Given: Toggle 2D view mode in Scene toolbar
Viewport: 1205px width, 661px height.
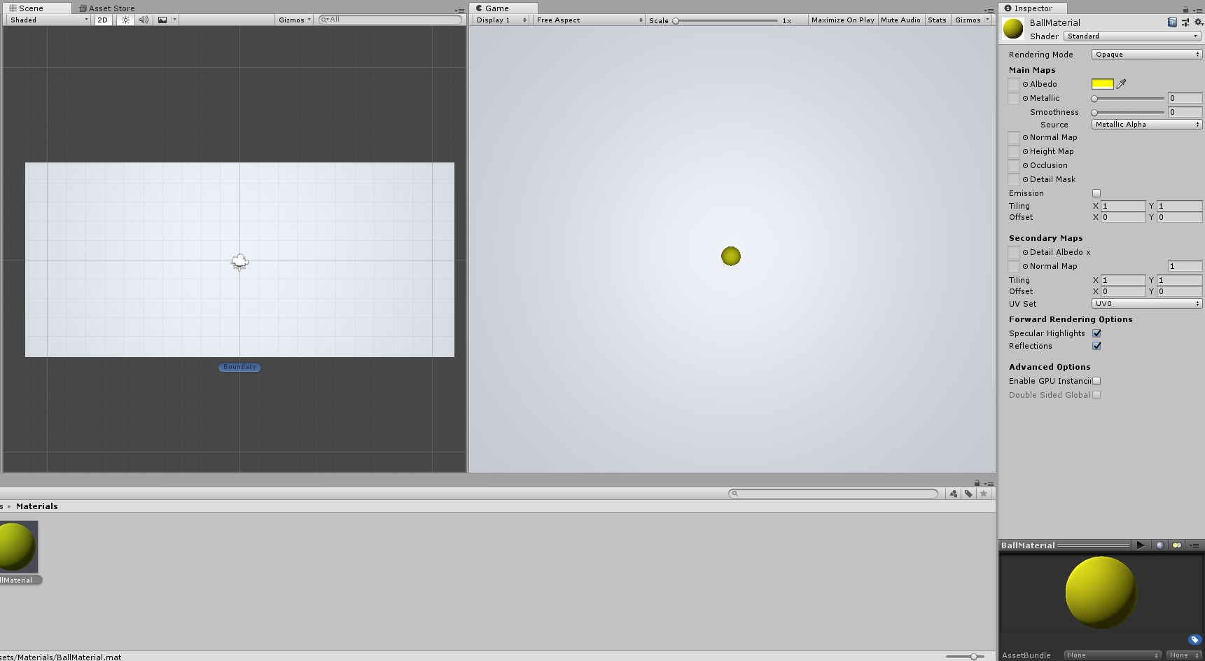Looking at the screenshot, I should point(102,20).
